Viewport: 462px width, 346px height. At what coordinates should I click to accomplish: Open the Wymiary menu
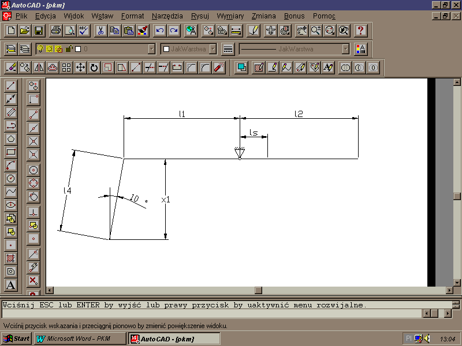[230, 16]
